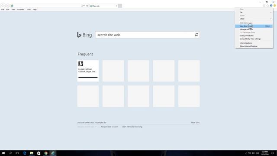
Task: Open Windows Store from taskbar
Action: [x=39, y=153]
